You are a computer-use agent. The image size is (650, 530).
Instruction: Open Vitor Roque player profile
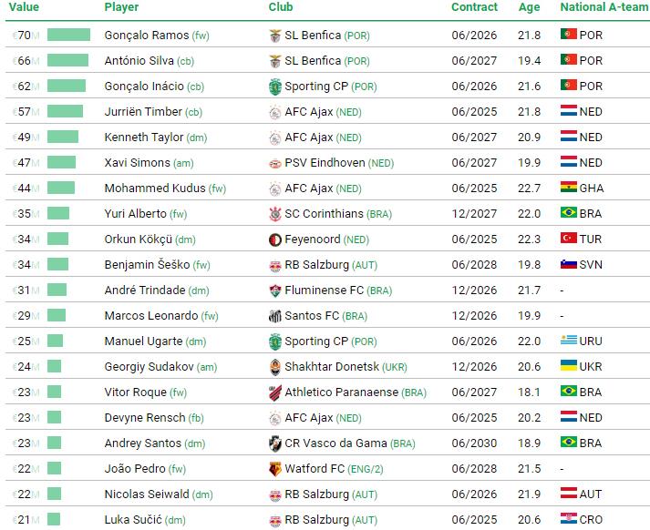coord(135,392)
